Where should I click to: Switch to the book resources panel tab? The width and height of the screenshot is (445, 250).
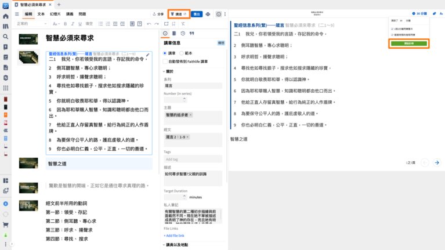[174, 34]
